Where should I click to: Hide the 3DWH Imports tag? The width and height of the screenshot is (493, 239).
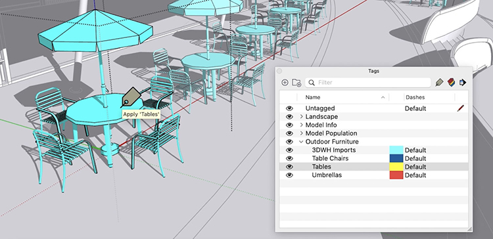pos(289,150)
